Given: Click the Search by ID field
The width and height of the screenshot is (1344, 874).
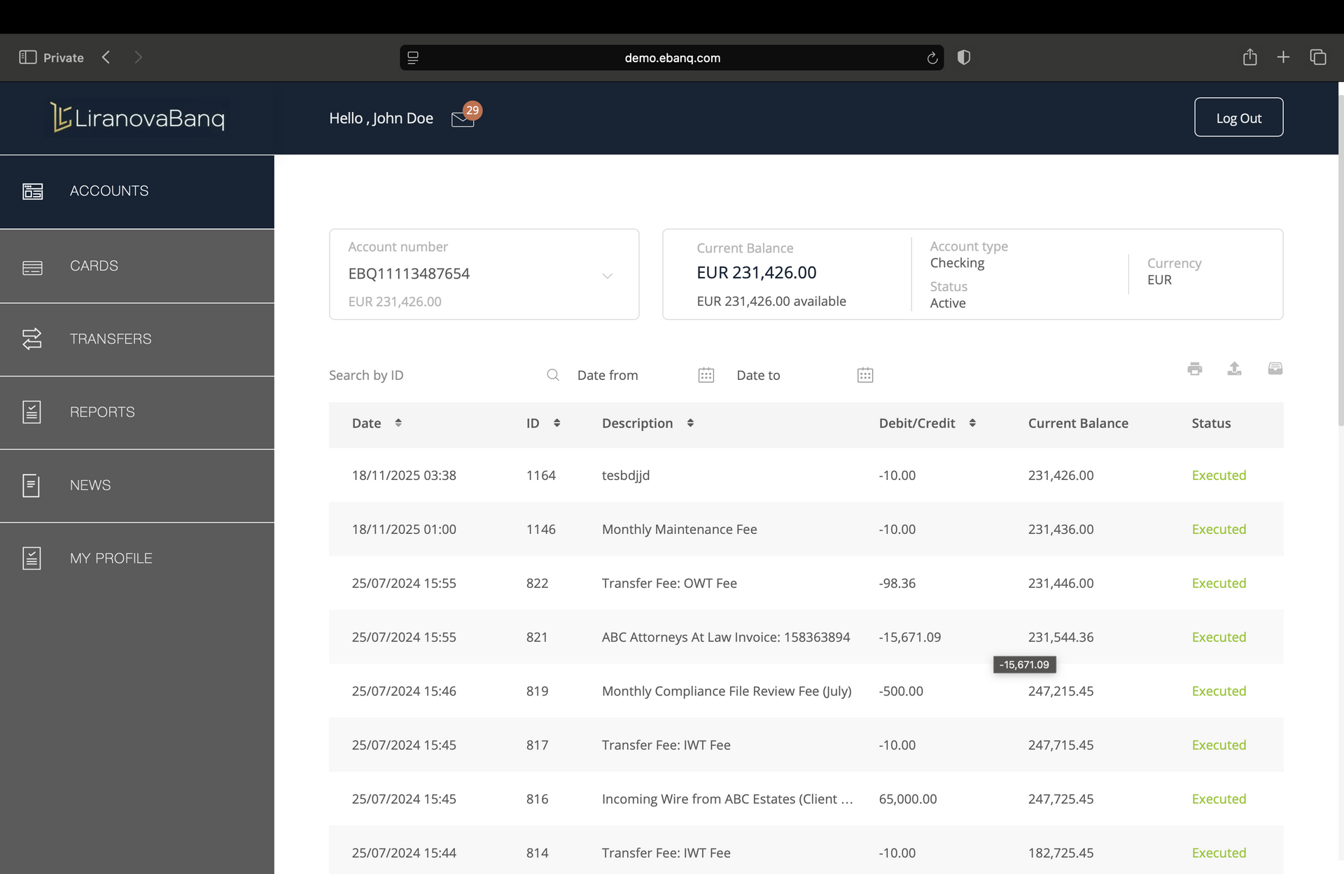Looking at the screenshot, I should (x=434, y=375).
